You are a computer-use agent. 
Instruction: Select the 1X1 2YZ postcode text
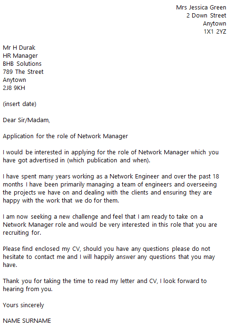click(x=215, y=32)
